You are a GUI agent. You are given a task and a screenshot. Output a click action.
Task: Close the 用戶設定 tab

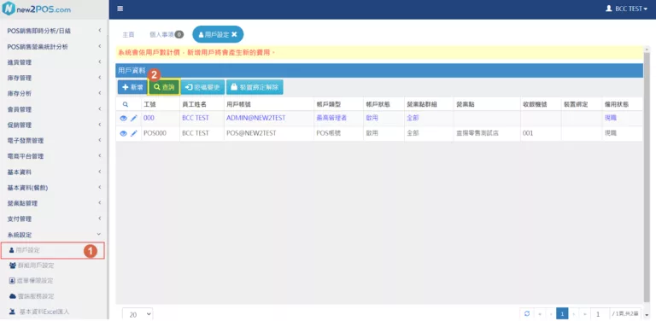(234, 35)
